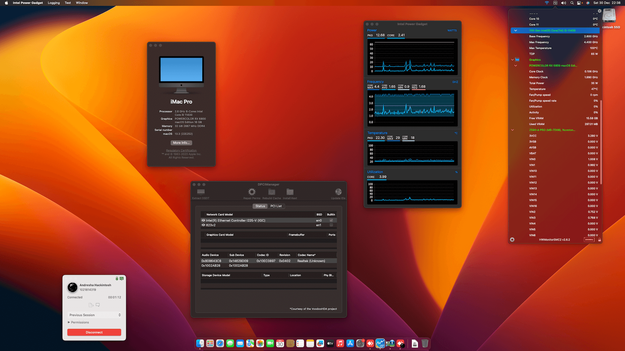This screenshot has width=625, height=351.
Task: Click the Extract DSDT icon in DPCIManager
Action: point(201,192)
